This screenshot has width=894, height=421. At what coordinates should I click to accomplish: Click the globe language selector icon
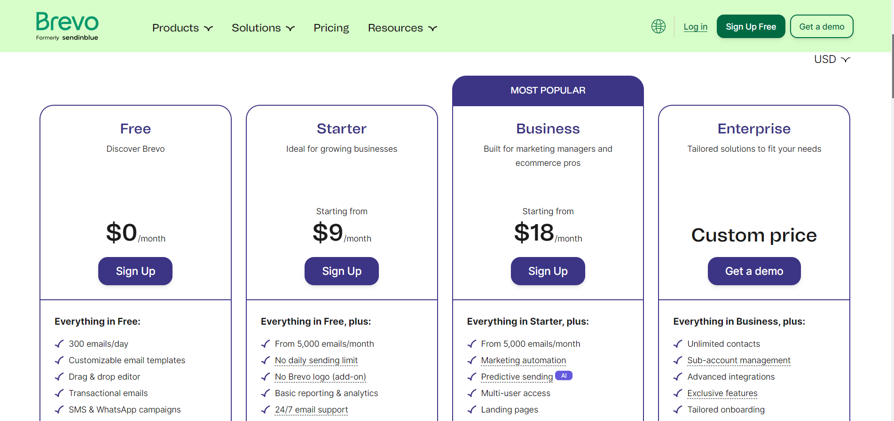658,26
